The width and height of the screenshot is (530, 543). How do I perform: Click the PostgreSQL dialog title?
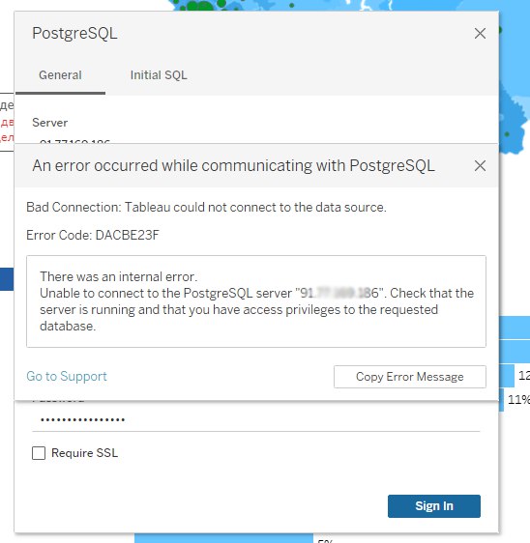point(74,33)
